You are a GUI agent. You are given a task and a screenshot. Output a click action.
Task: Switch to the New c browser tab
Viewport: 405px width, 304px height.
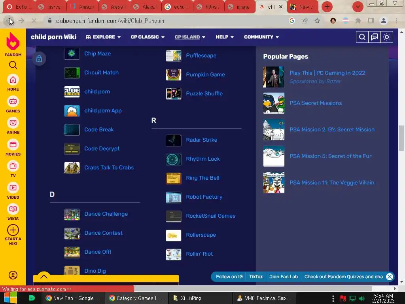tap(303, 7)
